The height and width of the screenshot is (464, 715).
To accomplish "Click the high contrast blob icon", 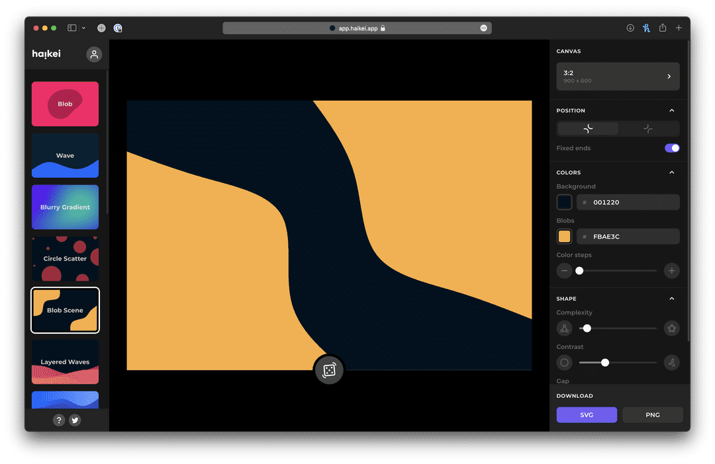I will click(x=671, y=362).
